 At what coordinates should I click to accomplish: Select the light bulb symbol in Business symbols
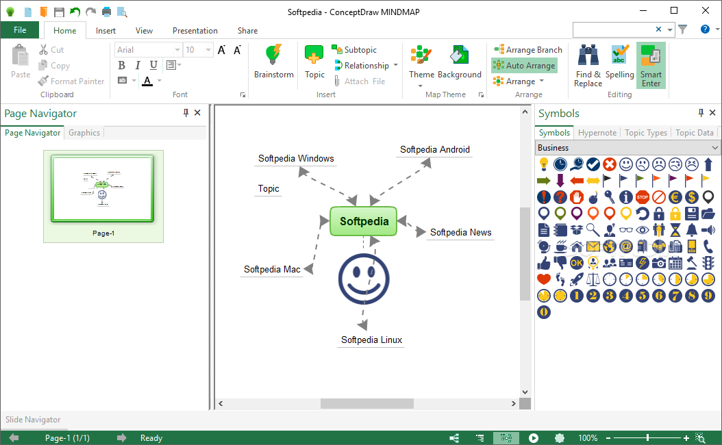tap(544, 164)
